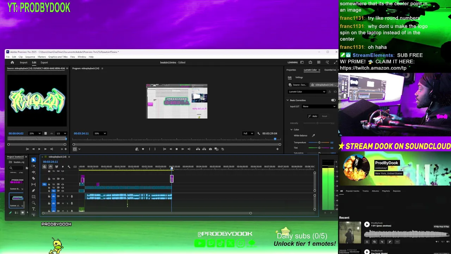
Task: Collapse the Color section chevron
Action: [291, 129]
